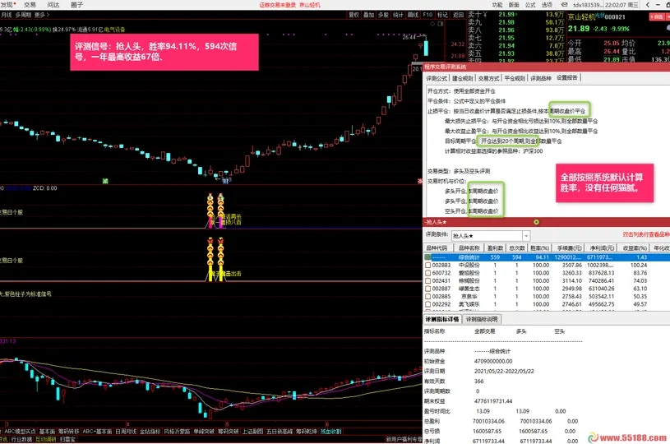Tick the checkbox for stock 002431
Image resolution: width=670 pixels, height=444 pixels.
[x=427, y=281]
